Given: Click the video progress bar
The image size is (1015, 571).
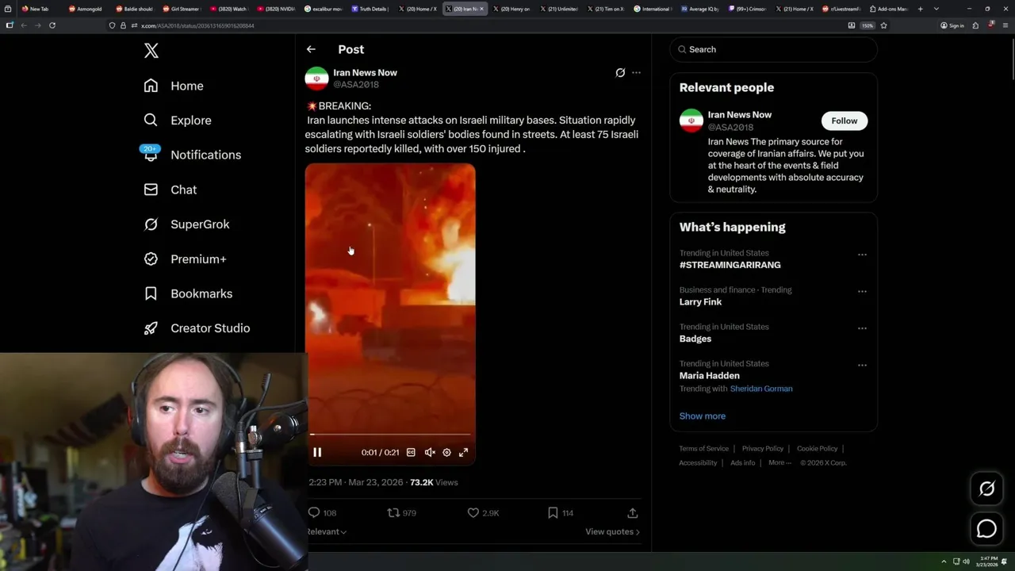Looking at the screenshot, I should point(390,435).
